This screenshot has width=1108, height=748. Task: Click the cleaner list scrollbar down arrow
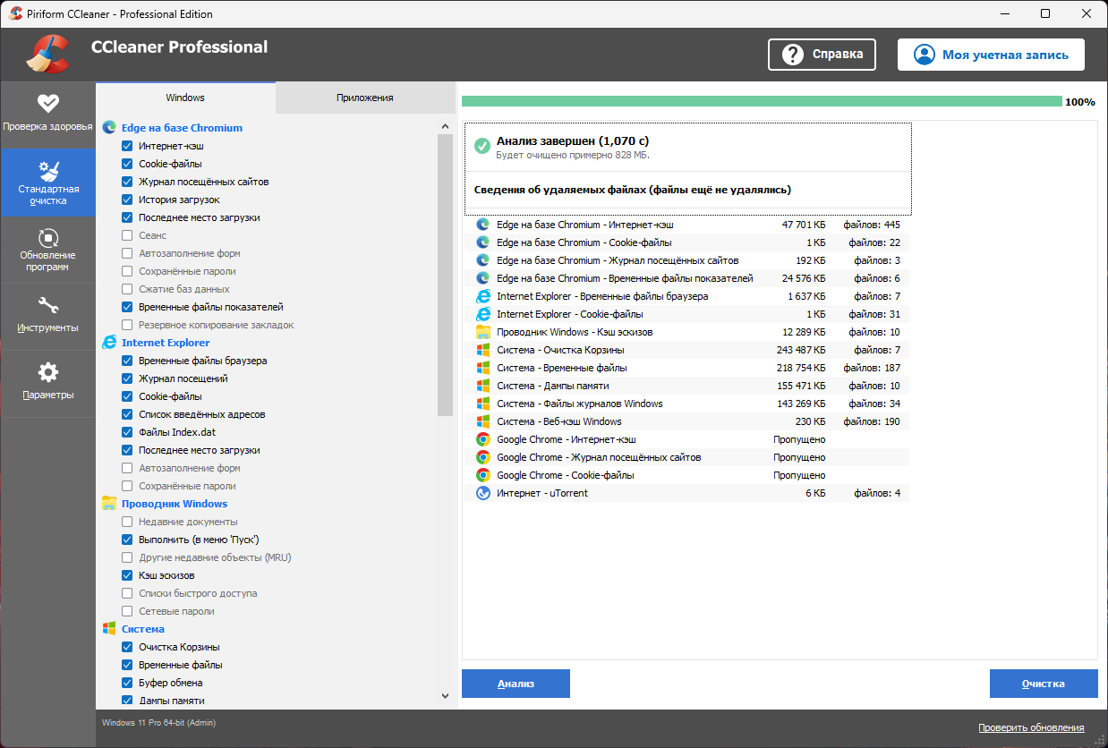(x=446, y=695)
